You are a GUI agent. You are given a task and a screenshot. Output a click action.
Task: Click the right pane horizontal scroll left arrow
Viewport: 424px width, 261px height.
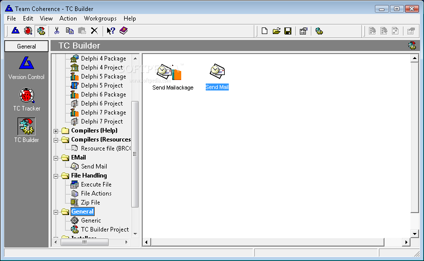[147, 242]
